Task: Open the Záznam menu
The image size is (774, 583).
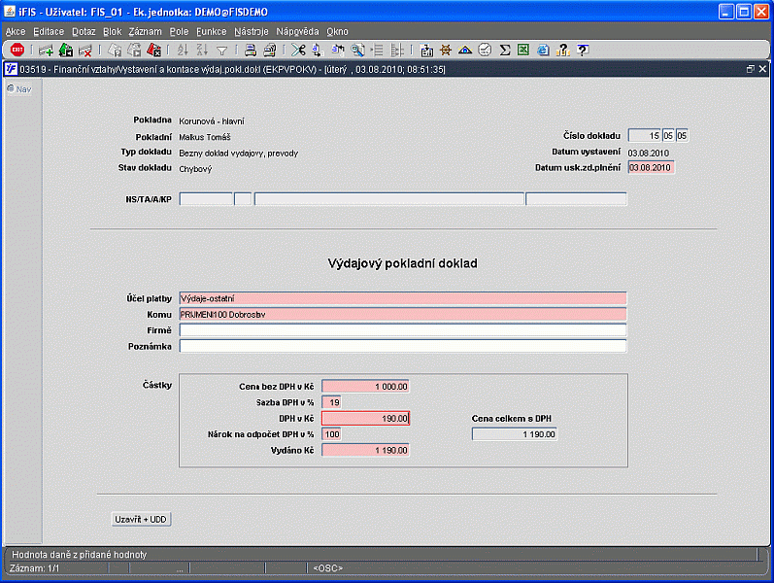Action: click(x=145, y=31)
